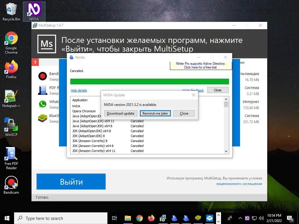The width and height of the screenshot is (299, 224).
Task: Open the People icon in taskbar
Action: pyautogui.click(x=230, y=218)
